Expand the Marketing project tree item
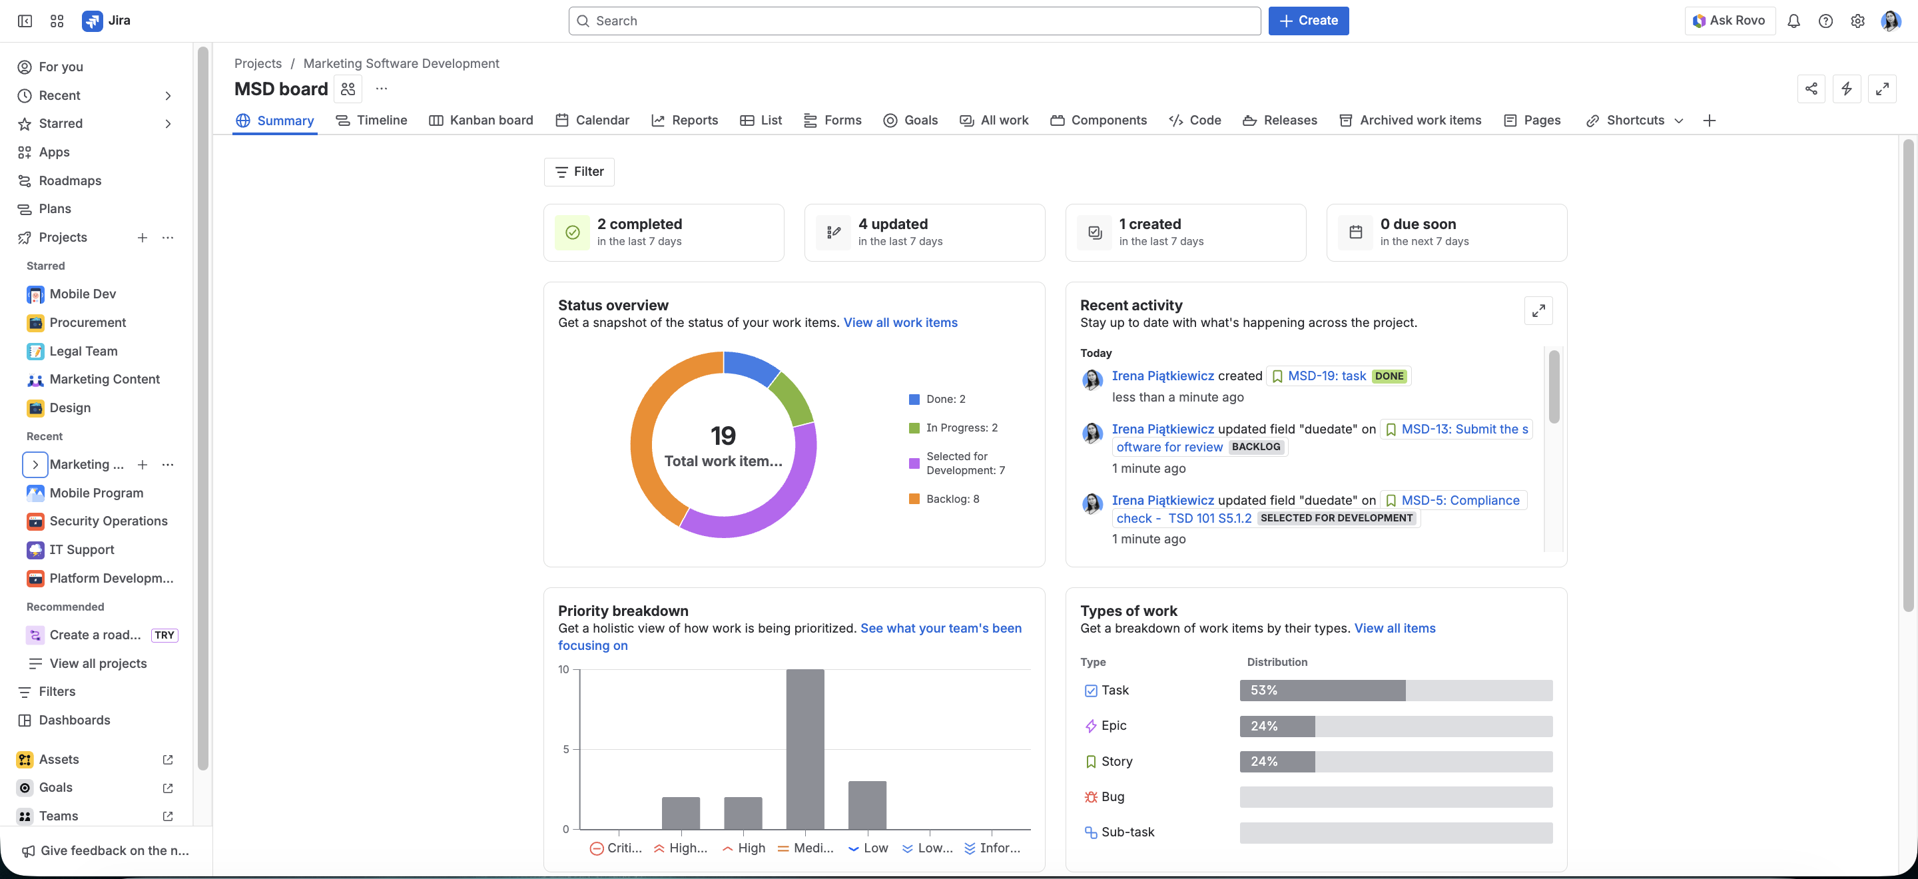The width and height of the screenshot is (1918, 879). coord(35,464)
